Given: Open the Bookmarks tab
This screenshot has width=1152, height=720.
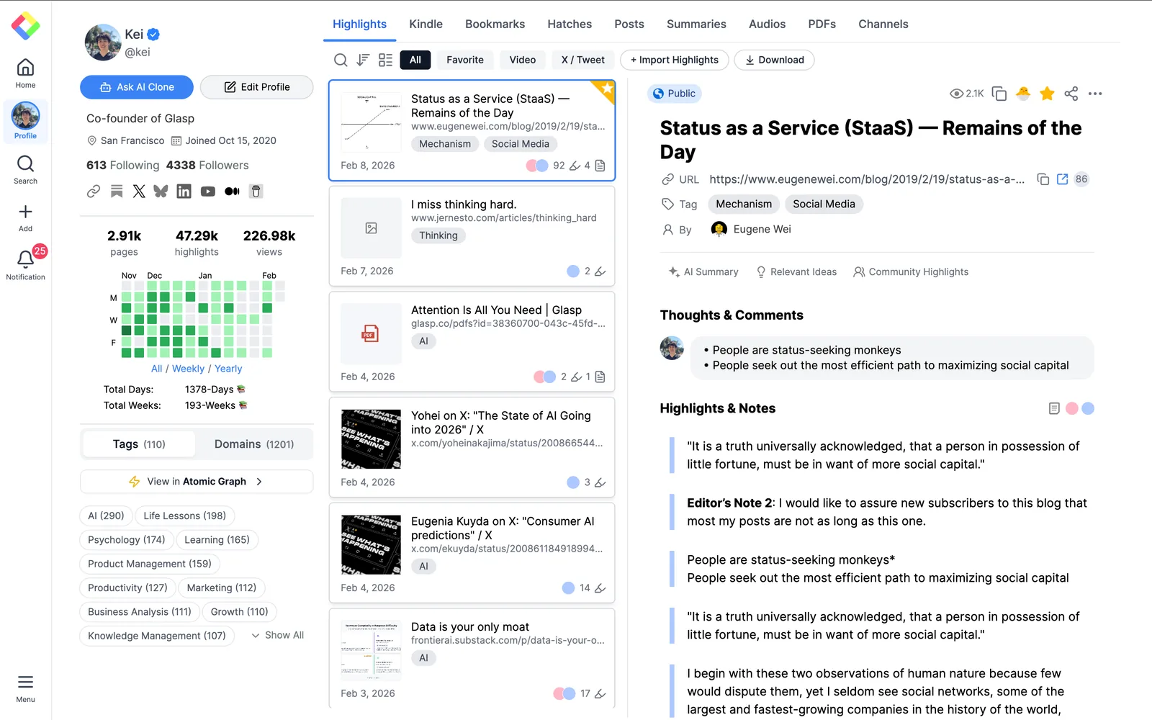Looking at the screenshot, I should 495,24.
